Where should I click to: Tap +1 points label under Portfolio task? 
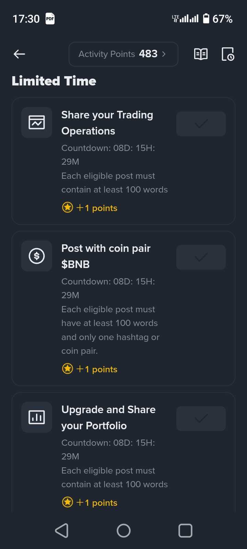(x=101, y=503)
